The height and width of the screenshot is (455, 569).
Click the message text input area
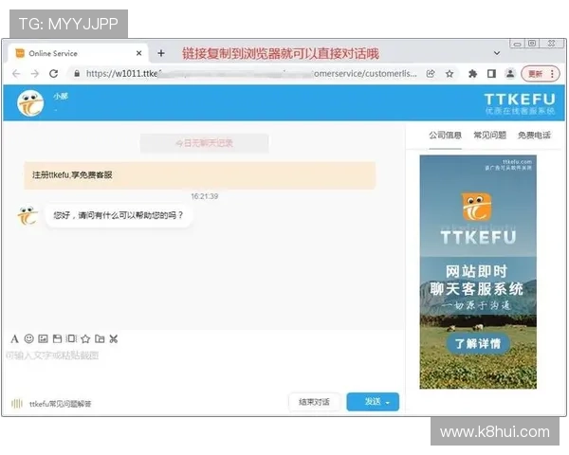pos(203,369)
